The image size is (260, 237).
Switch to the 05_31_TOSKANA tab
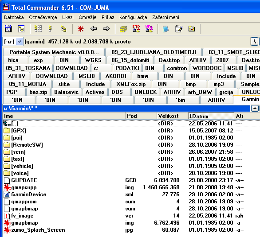click(x=28, y=68)
